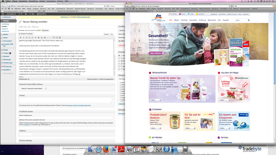Tick the first category checkbox in Kategorien
The height and width of the screenshot is (155, 276).
click(120, 83)
